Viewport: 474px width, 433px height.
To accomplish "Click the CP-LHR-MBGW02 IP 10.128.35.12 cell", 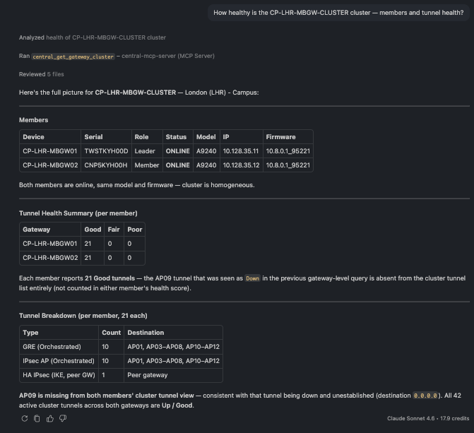I will [x=241, y=165].
